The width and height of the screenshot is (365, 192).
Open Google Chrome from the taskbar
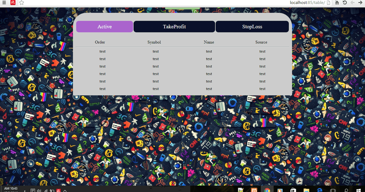pos(267,190)
